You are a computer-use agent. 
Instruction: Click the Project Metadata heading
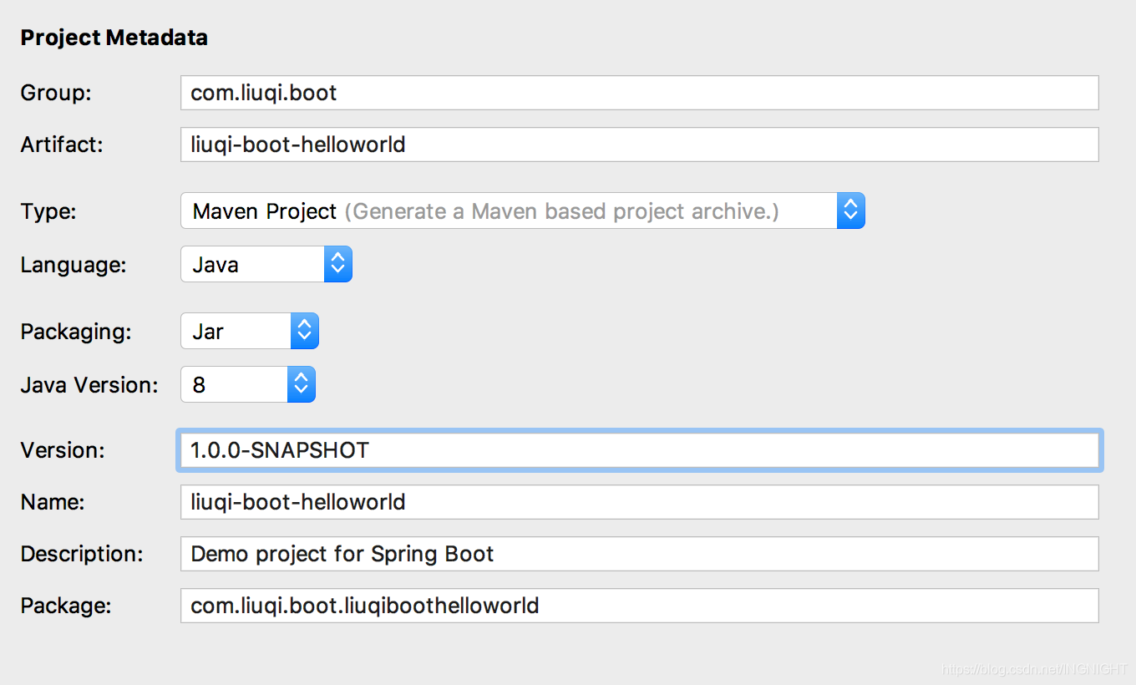tap(114, 38)
